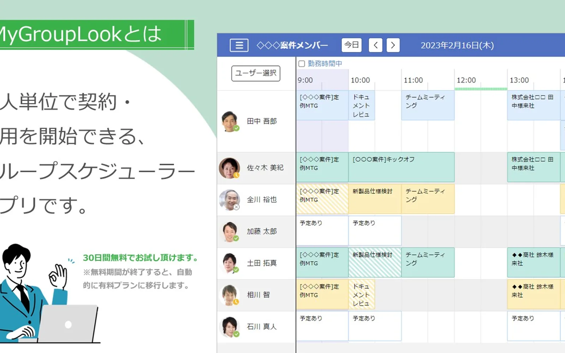Open the hamburger menu icon

point(239,45)
